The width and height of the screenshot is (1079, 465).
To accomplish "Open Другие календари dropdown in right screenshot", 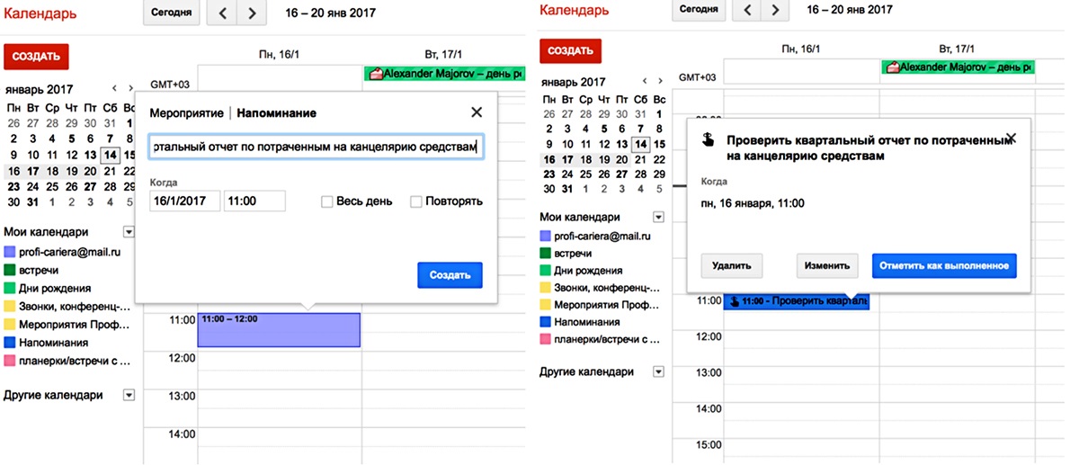I will click(x=658, y=371).
